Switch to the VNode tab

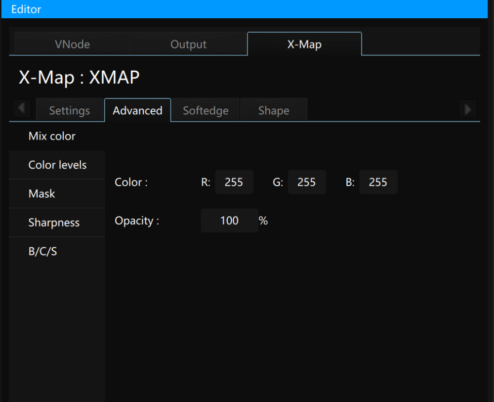pyautogui.click(x=72, y=44)
